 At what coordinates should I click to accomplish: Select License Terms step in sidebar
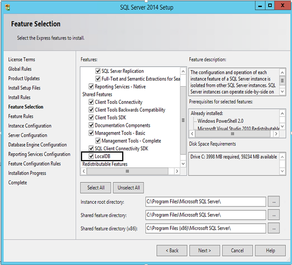(22, 59)
